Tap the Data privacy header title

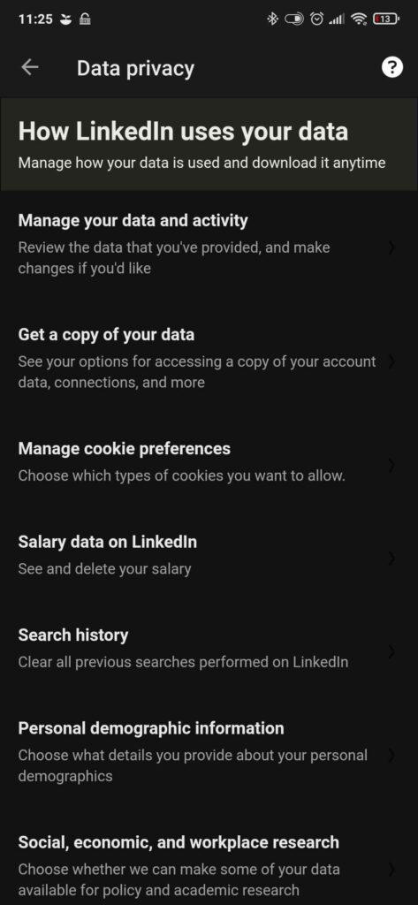[x=136, y=69]
